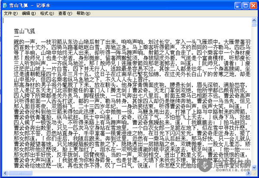This screenshot has width=259, height=178.
Task: Open the 格式(O) menu
Action: coord(47,13)
